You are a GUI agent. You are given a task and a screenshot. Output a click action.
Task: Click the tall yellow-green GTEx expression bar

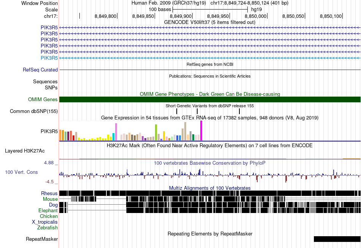coord(156,132)
